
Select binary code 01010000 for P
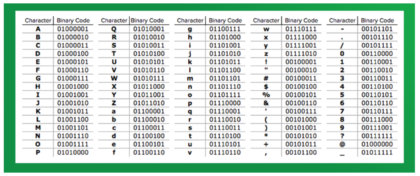click(73, 152)
